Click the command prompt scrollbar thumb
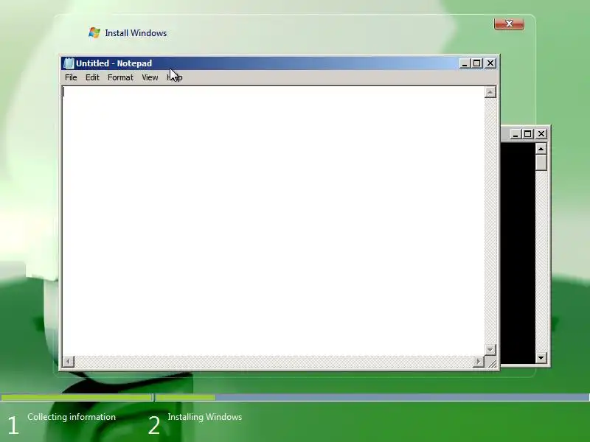590x442 pixels. click(x=541, y=163)
